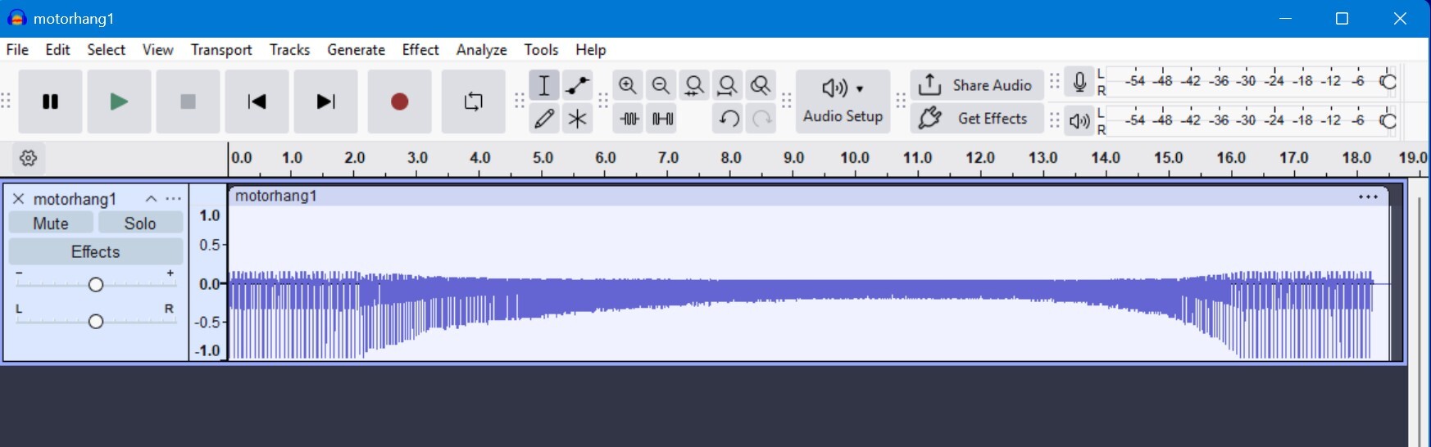Open the Help menu
Screen dimensions: 1431x447
(590, 50)
